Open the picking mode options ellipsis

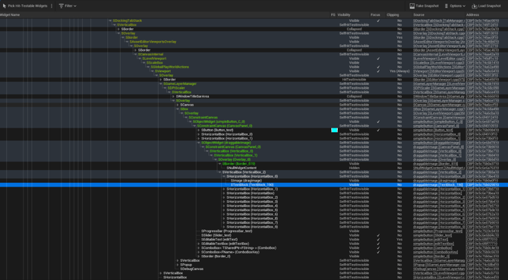click(52, 6)
